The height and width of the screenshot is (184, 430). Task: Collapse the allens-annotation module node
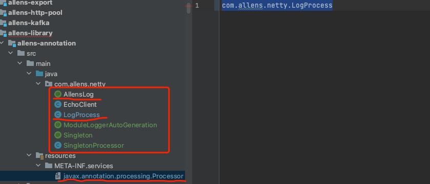click(3, 43)
